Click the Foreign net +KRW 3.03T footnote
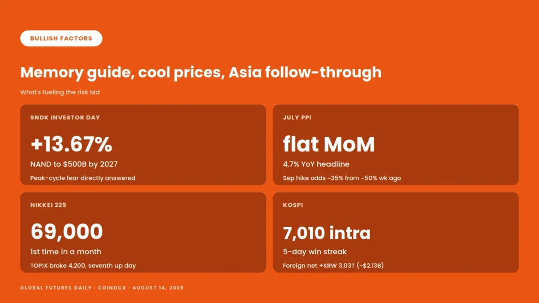 [x=333, y=266]
